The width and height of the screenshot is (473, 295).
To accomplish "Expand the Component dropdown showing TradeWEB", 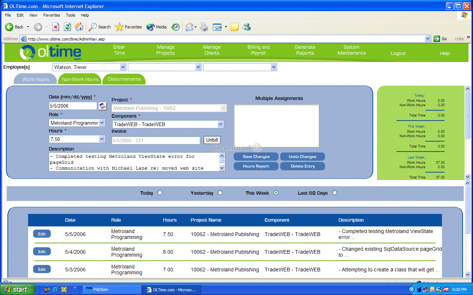I will (220, 124).
